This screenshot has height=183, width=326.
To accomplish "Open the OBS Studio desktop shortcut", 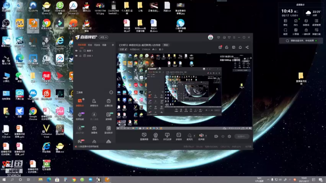I will pos(6,25).
